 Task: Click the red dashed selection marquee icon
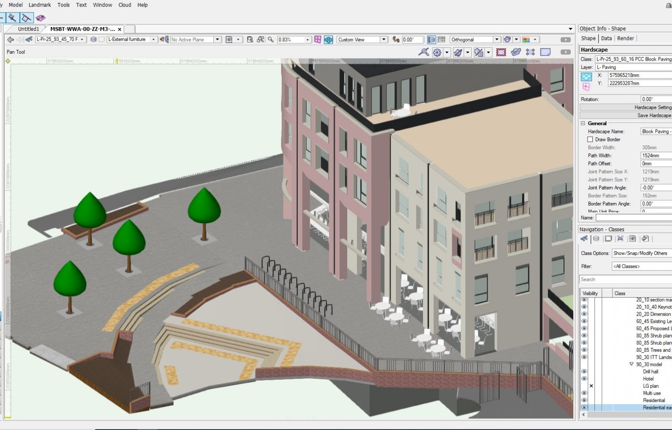click(501, 52)
